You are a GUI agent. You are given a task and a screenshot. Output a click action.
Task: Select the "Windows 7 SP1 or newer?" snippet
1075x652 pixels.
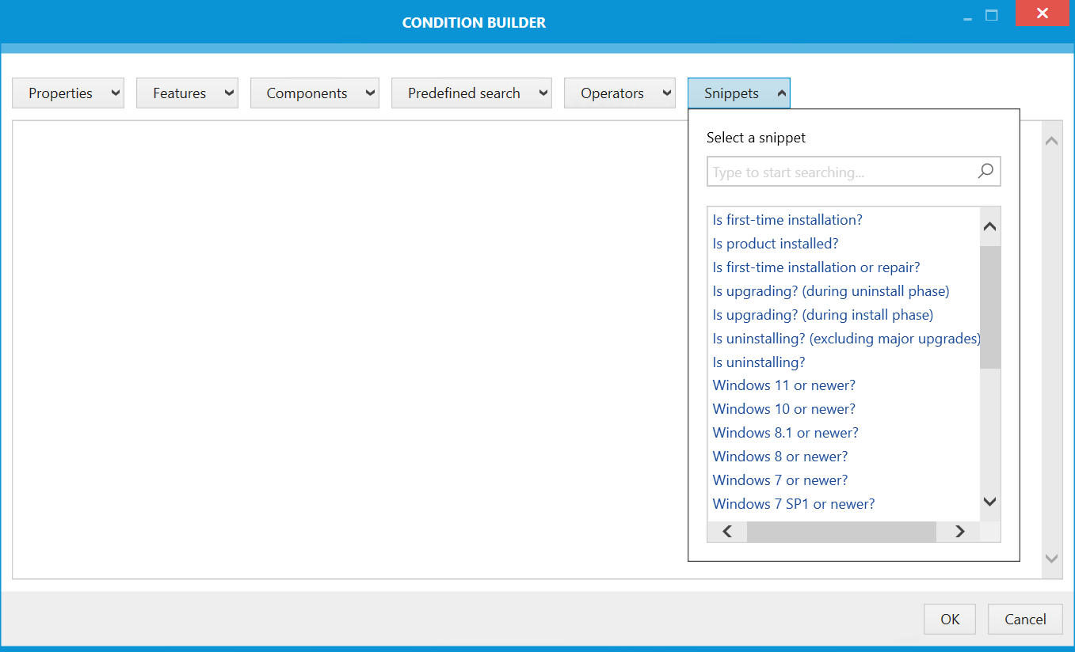point(793,503)
